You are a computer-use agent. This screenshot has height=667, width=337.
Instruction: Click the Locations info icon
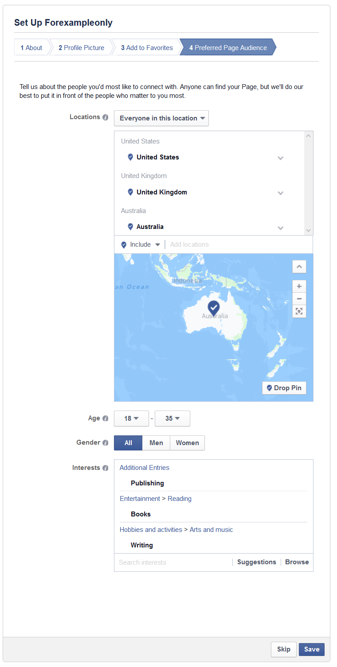[105, 117]
